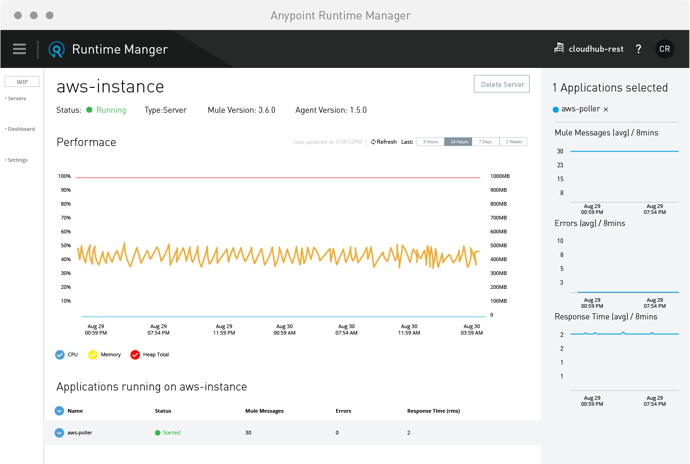The width and height of the screenshot is (690, 464).
Task: Click the cloudhub-rest organization building icon
Action: [x=559, y=48]
